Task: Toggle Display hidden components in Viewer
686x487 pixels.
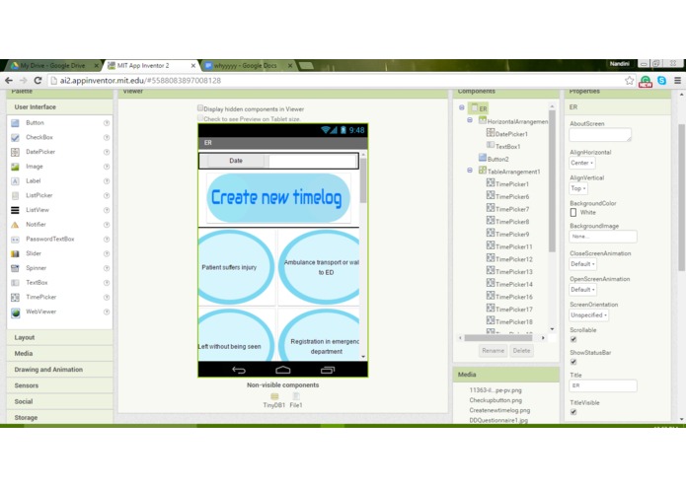Action: 200,107
